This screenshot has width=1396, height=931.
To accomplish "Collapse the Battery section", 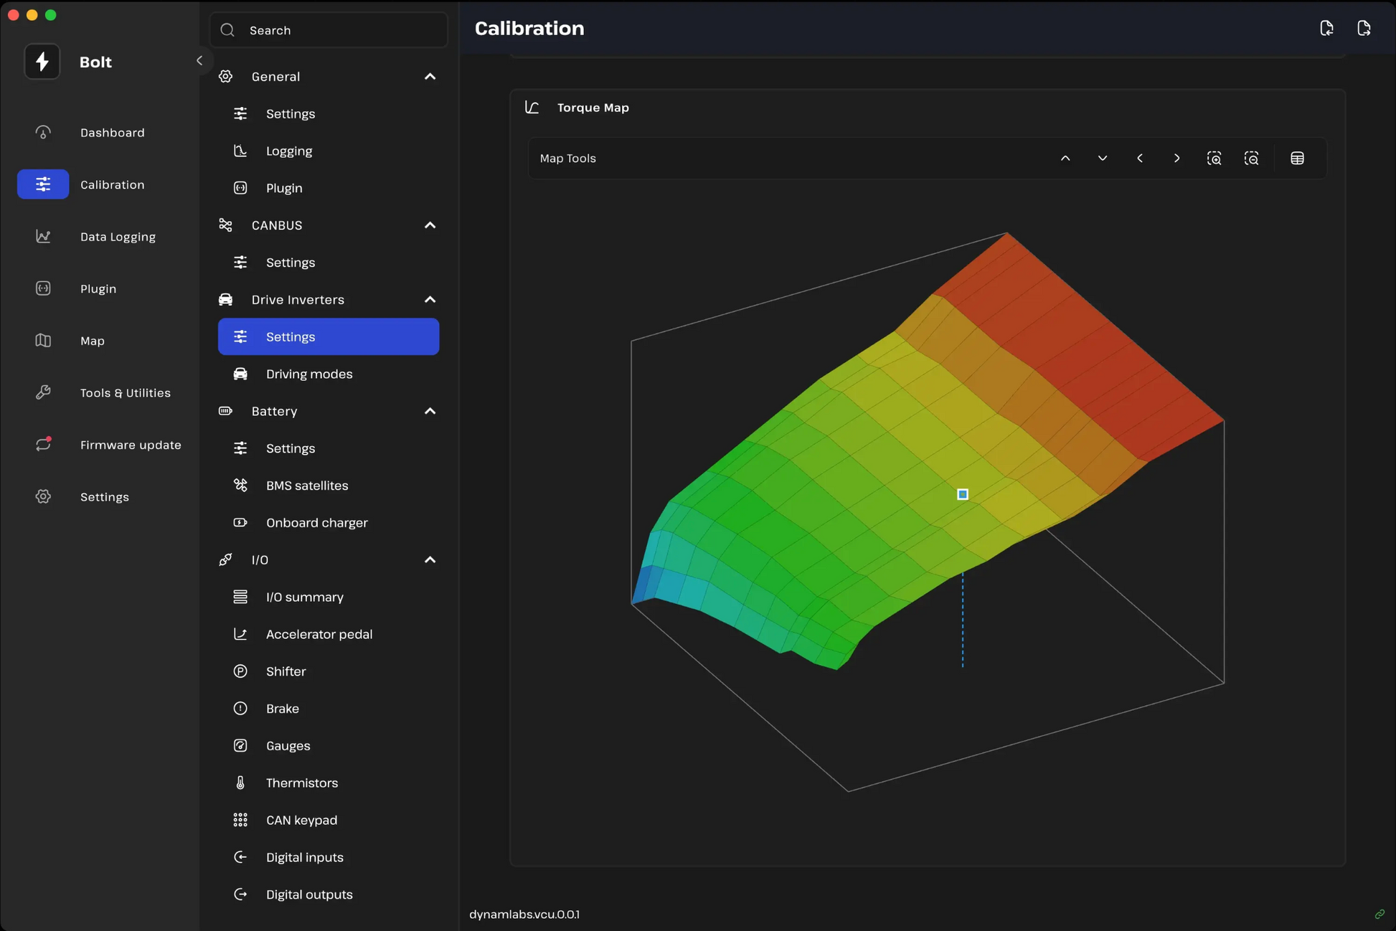I will point(430,411).
